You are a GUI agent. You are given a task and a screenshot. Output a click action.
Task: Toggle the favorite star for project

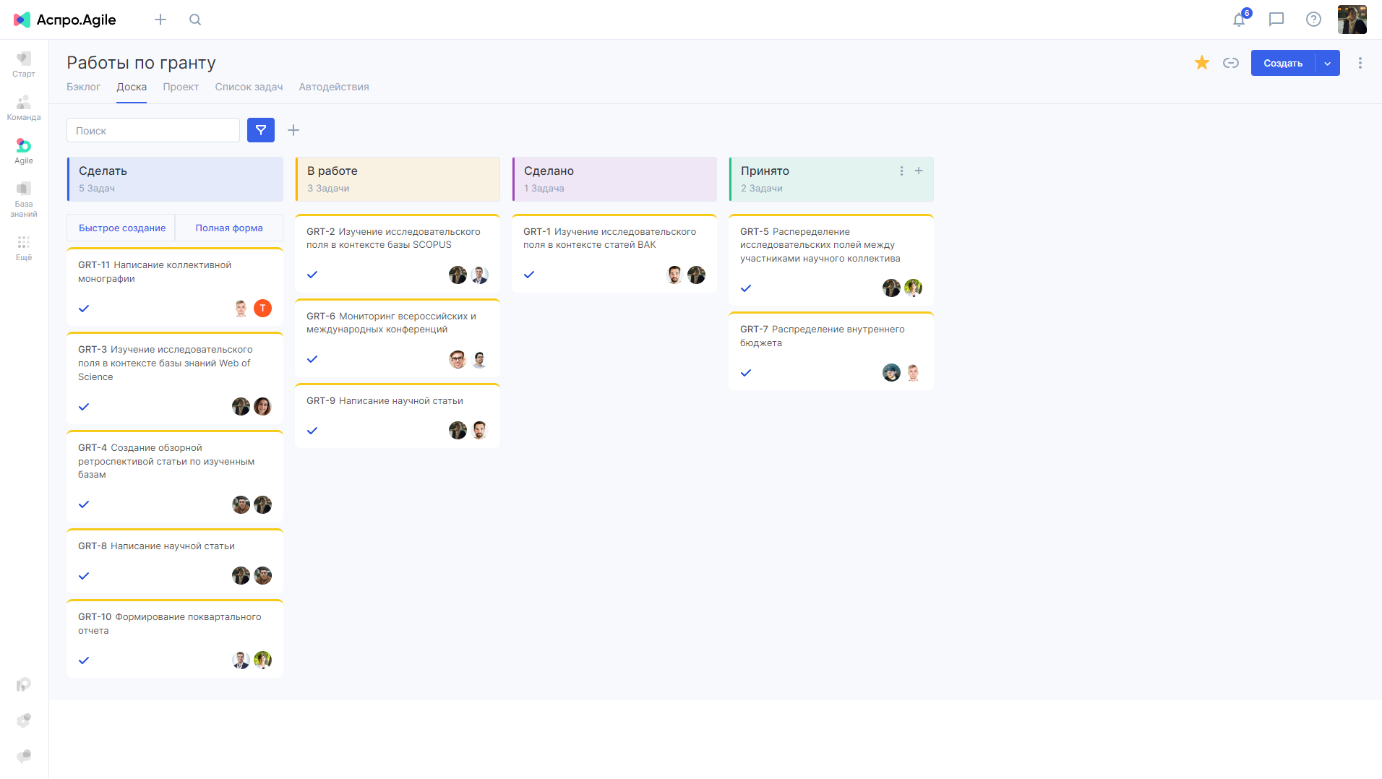pos(1202,63)
